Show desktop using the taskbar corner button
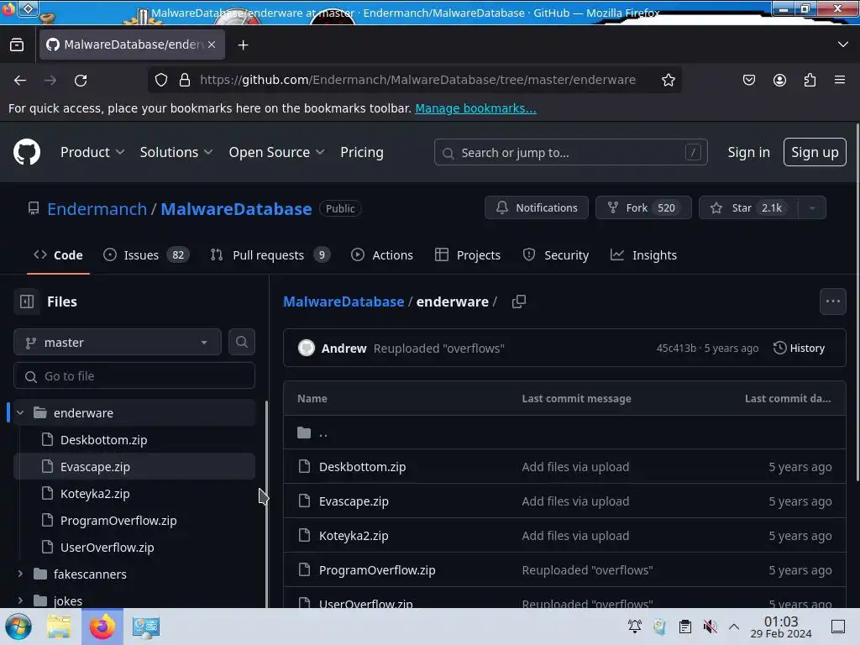Screen dimensions: 860x645 (x=837, y=627)
